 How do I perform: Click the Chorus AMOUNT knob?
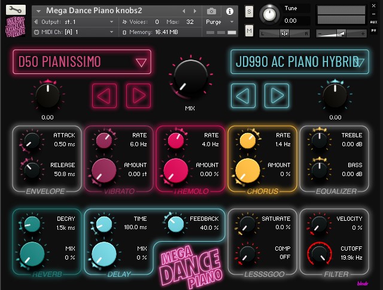coord(248,171)
